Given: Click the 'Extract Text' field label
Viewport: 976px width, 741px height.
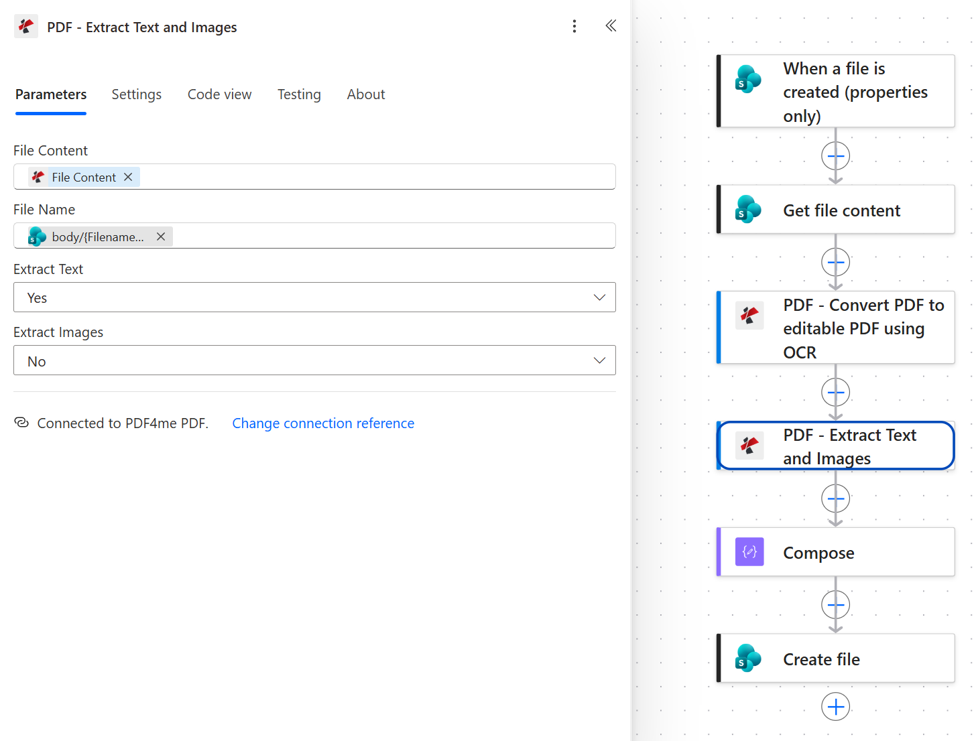Looking at the screenshot, I should 48,269.
